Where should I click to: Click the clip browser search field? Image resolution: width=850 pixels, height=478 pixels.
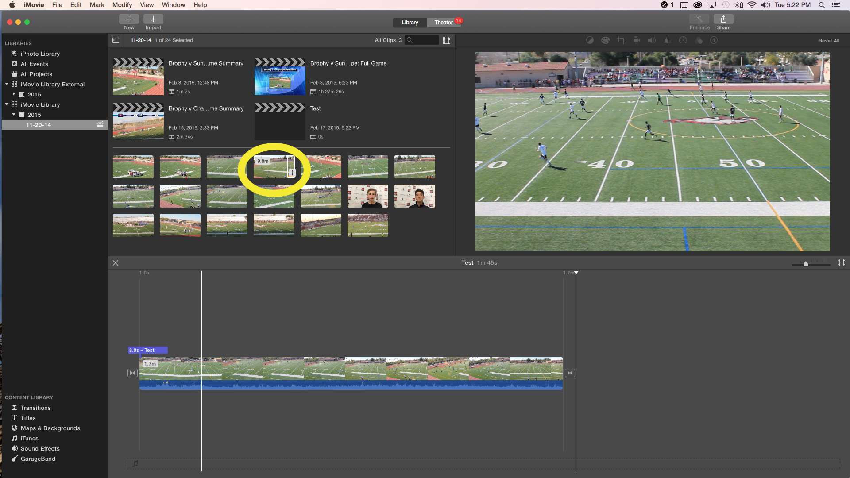click(x=422, y=40)
